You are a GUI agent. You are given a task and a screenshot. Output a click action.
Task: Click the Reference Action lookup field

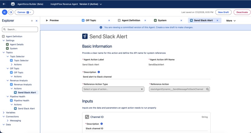pyautogui.click(x=179, y=89)
